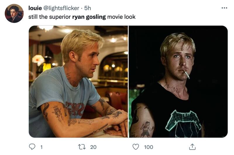The height and width of the screenshot is (155, 234).
Task: Click the retweet count 20
Action: [x=93, y=147]
